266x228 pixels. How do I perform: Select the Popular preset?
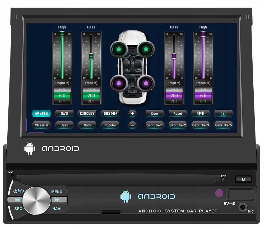(x=110, y=125)
